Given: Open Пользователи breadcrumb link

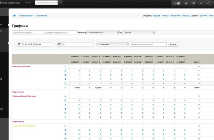Looking at the screenshot, I should 26,16.
